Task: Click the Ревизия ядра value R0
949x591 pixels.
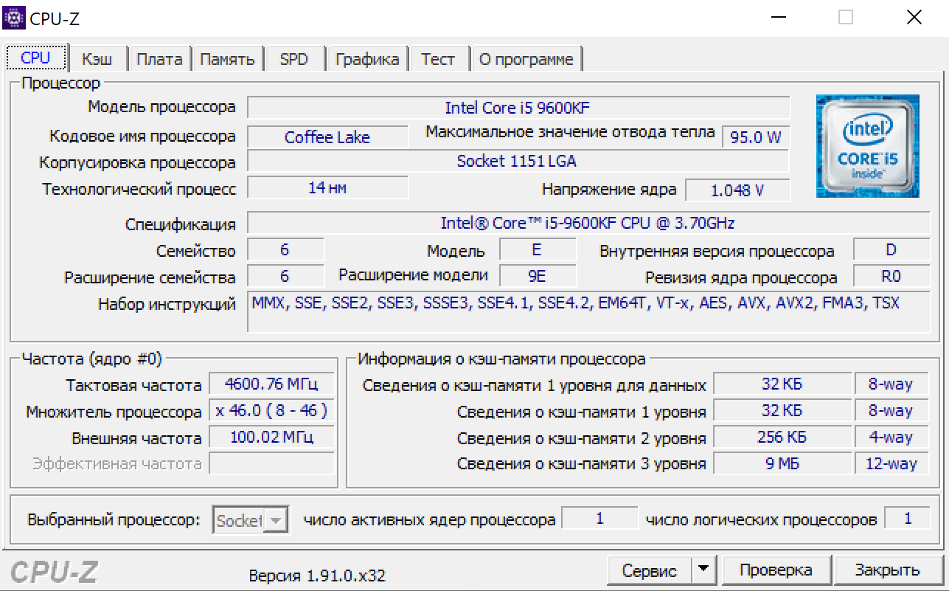Action: [x=891, y=277]
